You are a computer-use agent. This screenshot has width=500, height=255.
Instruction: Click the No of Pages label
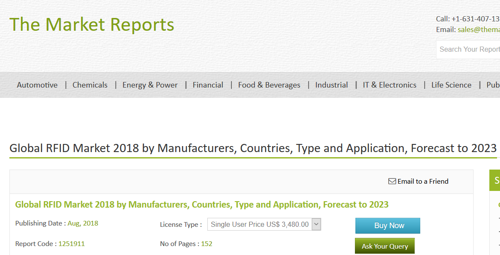(180, 244)
